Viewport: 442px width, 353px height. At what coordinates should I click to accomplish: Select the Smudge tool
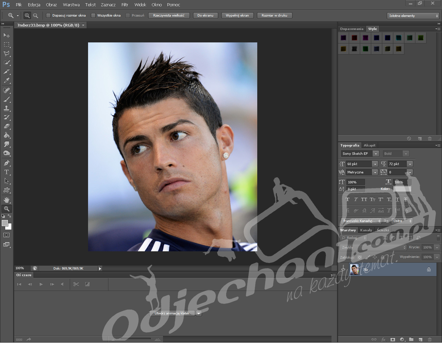(7, 144)
